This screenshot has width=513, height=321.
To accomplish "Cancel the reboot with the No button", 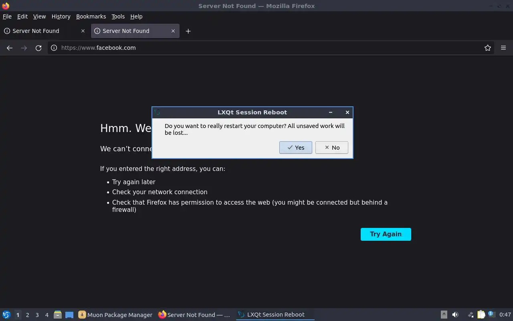I will click(x=331, y=148).
